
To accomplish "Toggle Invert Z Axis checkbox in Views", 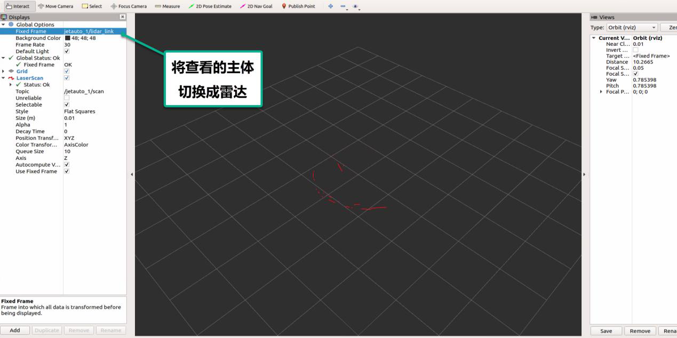I will tap(635, 50).
